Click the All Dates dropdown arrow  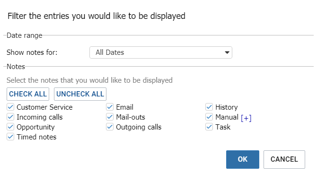click(x=227, y=52)
